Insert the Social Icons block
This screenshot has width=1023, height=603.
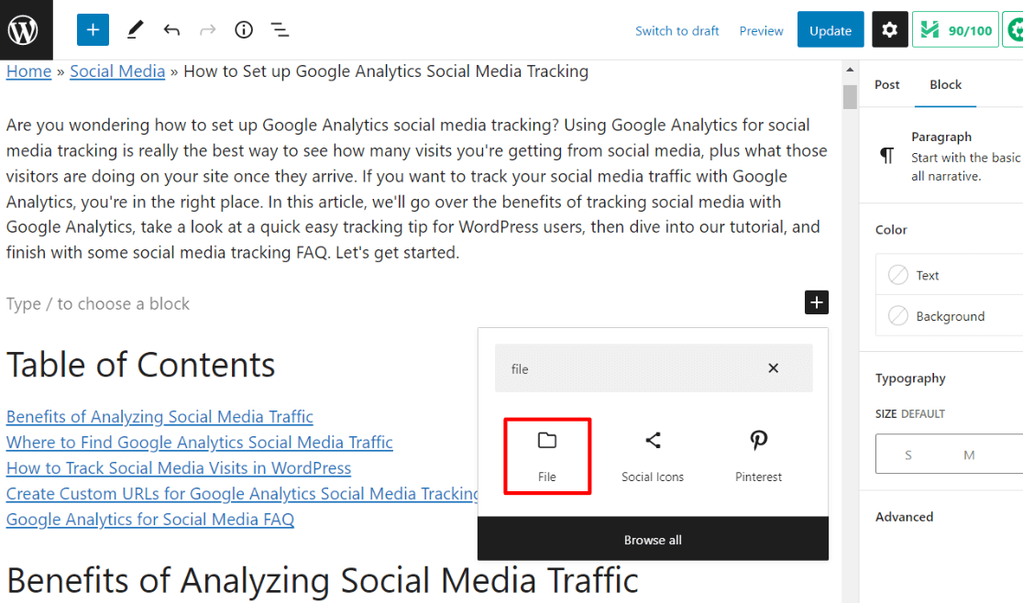pyautogui.click(x=653, y=454)
